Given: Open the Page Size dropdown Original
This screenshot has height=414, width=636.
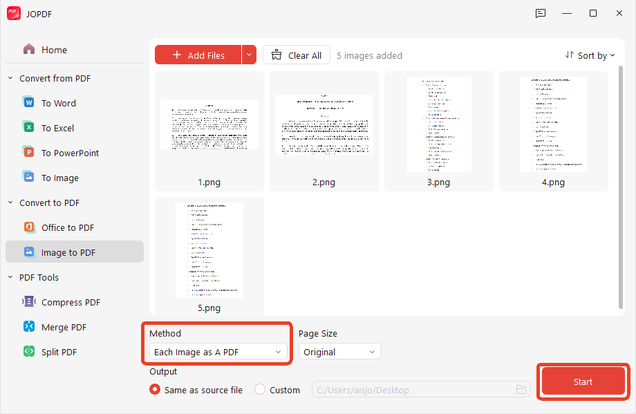Looking at the screenshot, I should point(340,352).
